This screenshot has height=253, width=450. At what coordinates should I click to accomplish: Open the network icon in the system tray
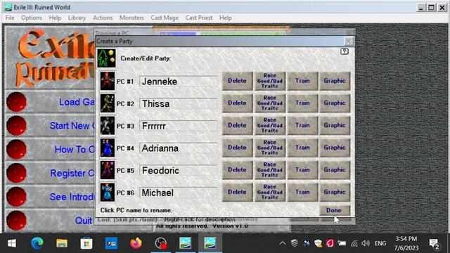coord(354,244)
